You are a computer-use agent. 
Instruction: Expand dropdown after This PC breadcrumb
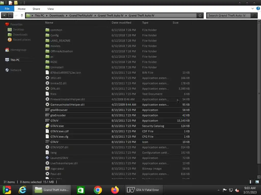pos(47,15)
